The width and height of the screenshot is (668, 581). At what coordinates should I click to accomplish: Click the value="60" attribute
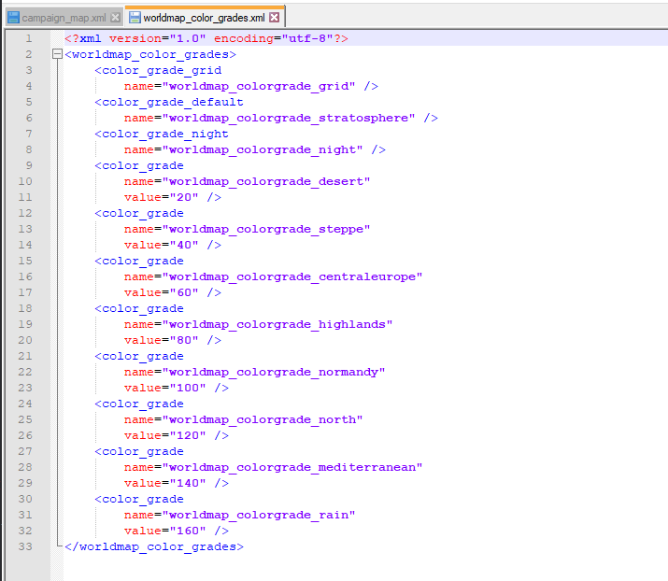point(161,293)
